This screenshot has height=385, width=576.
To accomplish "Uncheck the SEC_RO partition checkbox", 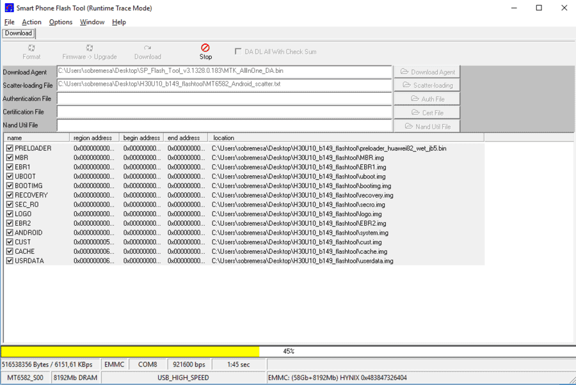I will point(10,205).
